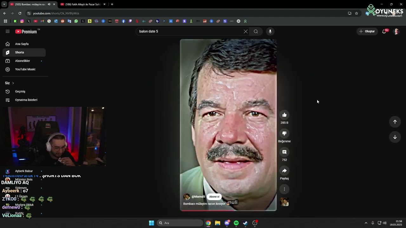Start voice search with the microphone

[x=270, y=31]
